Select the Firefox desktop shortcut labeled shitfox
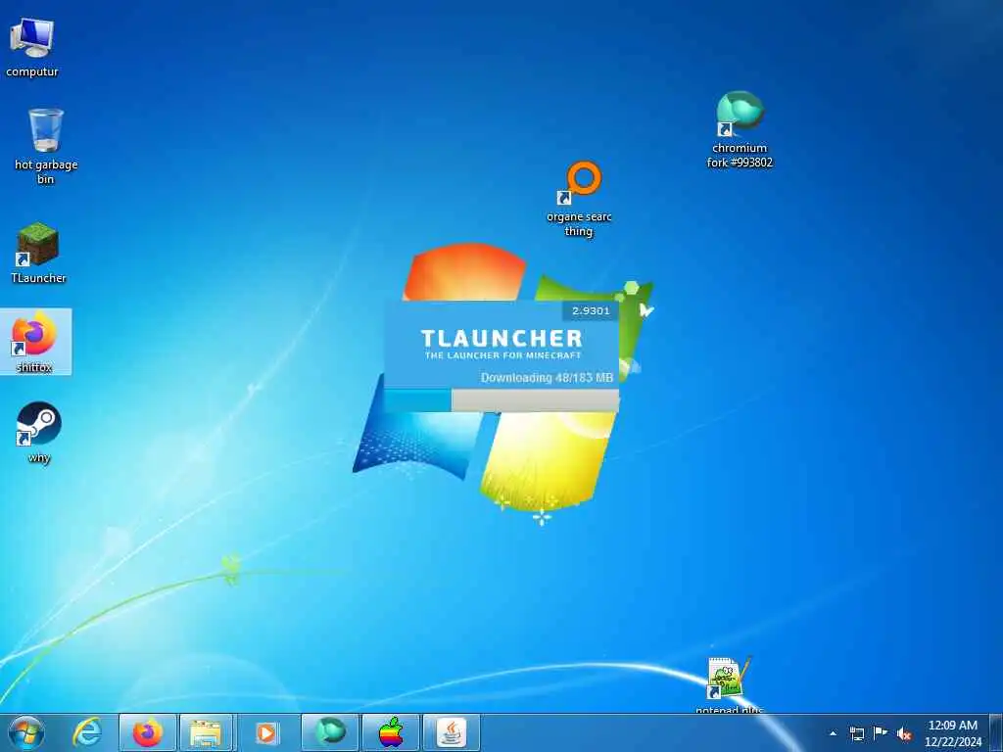This screenshot has width=1003, height=752. point(35,342)
